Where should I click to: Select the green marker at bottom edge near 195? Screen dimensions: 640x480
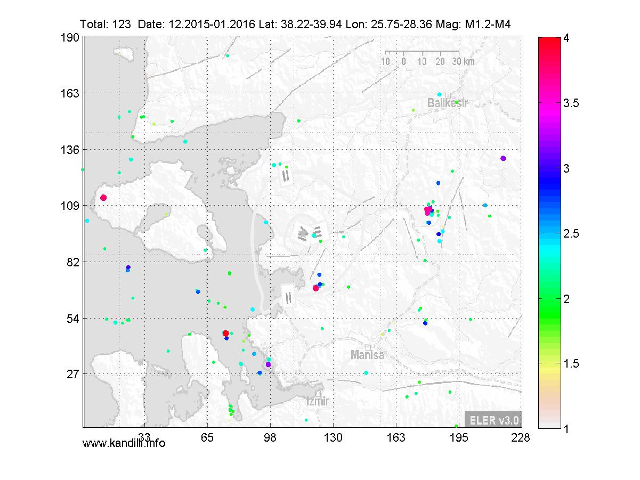point(456,426)
